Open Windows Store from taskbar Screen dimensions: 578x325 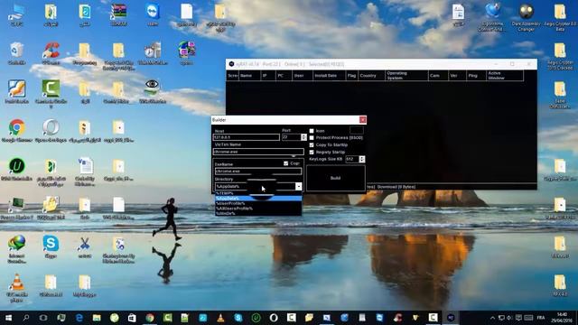click(x=132, y=318)
